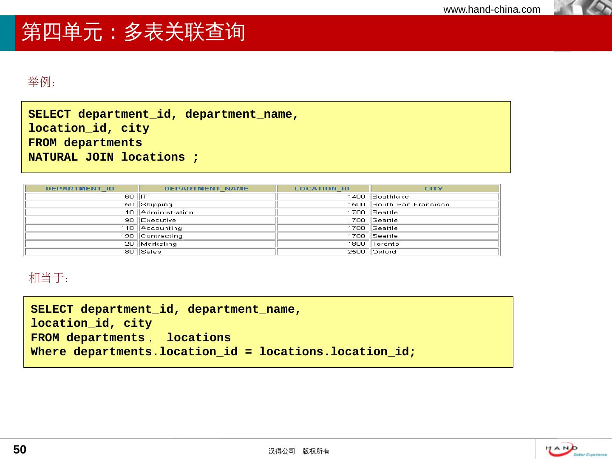Screen dimensions: 612x459
Task: Click the 汉得公司 版权所有 footer text
Action: (299, 451)
